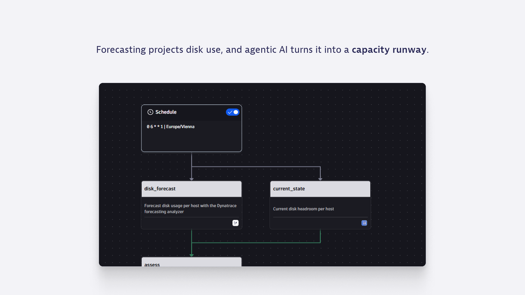The image size is (525, 295).
Task: Select the Schedule trigger title
Action: coord(166,112)
